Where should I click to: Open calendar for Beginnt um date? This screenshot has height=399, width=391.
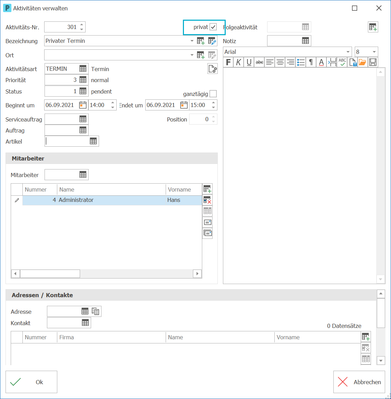click(x=83, y=105)
